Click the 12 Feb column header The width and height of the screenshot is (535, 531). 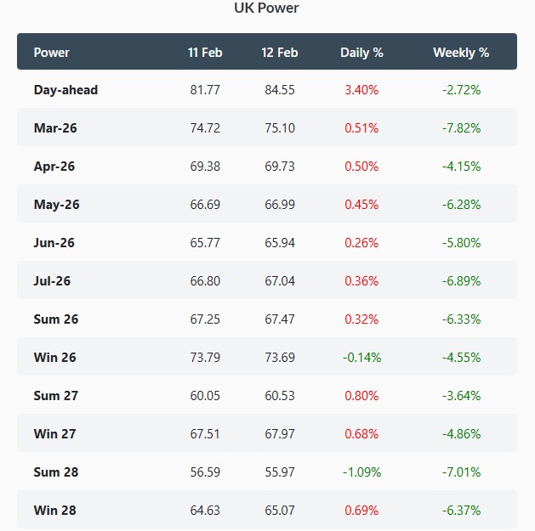click(280, 53)
